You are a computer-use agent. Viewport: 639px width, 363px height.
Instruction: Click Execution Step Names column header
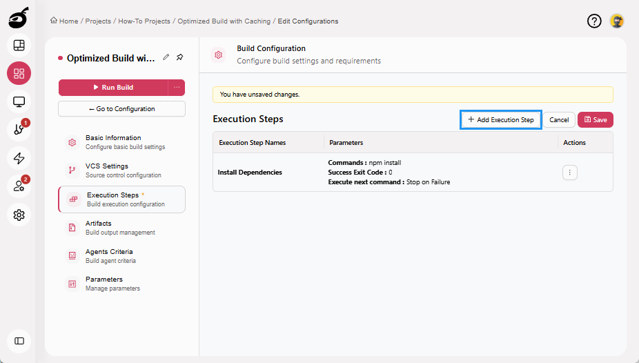point(253,143)
